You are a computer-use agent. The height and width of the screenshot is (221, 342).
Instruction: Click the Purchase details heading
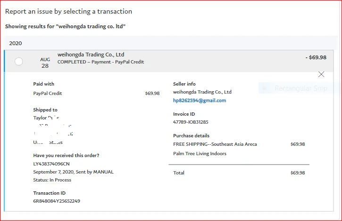coord(192,136)
